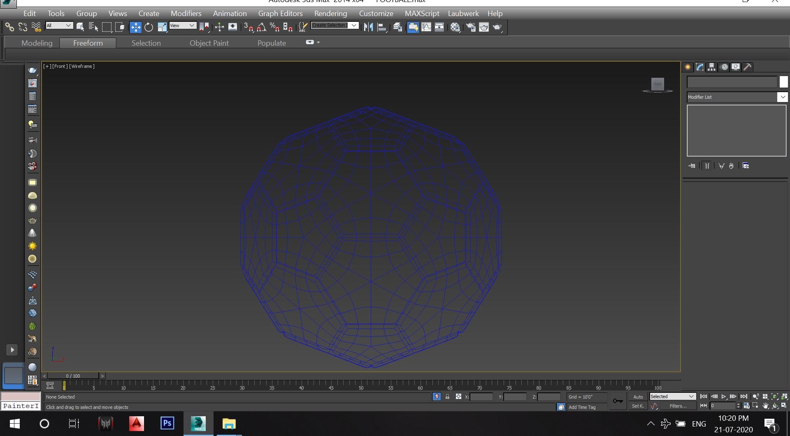Click Use Pivot Point Center icon

point(204,27)
